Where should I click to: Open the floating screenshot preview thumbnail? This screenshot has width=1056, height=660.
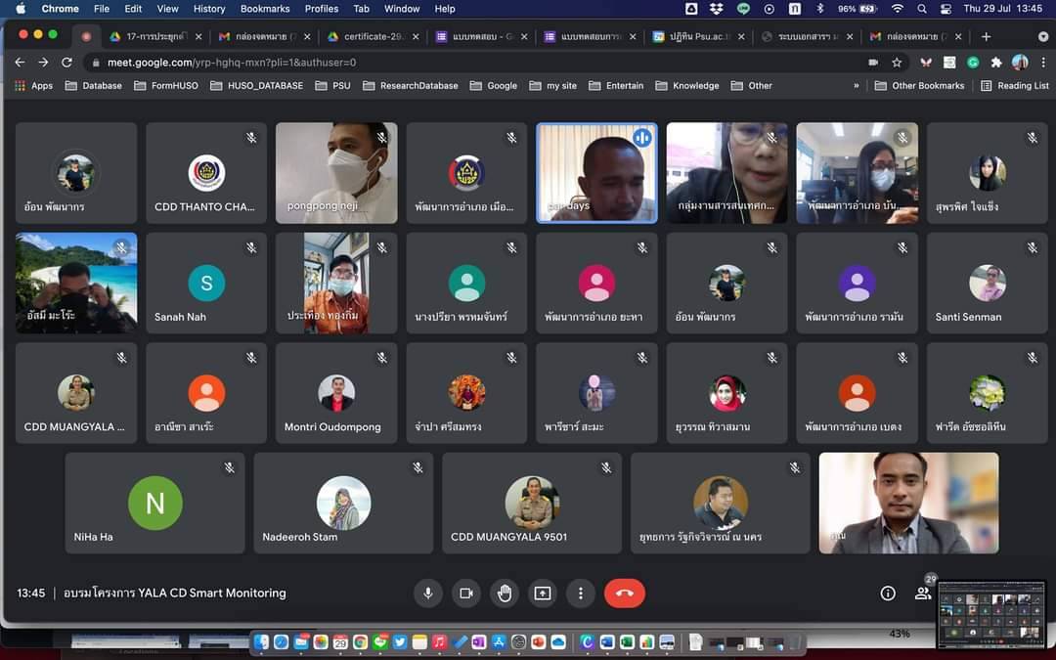(992, 614)
